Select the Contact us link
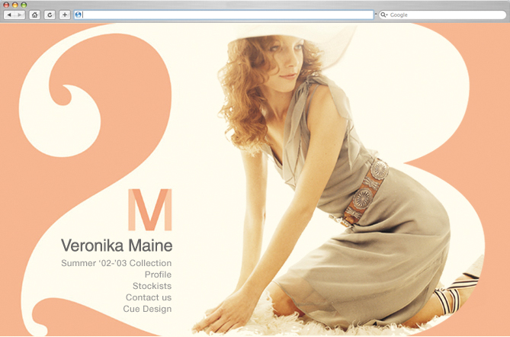 (x=149, y=297)
